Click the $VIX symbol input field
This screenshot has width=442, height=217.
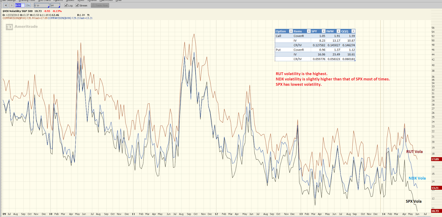click(20, 5)
